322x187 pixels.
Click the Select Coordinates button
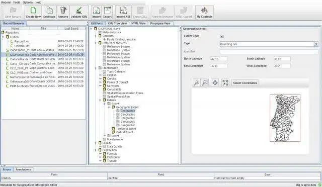coord(245,83)
